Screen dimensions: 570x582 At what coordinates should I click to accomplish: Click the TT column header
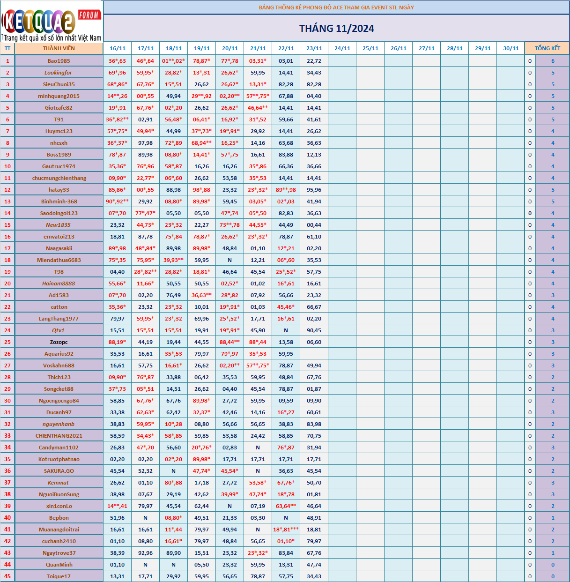click(7, 48)
